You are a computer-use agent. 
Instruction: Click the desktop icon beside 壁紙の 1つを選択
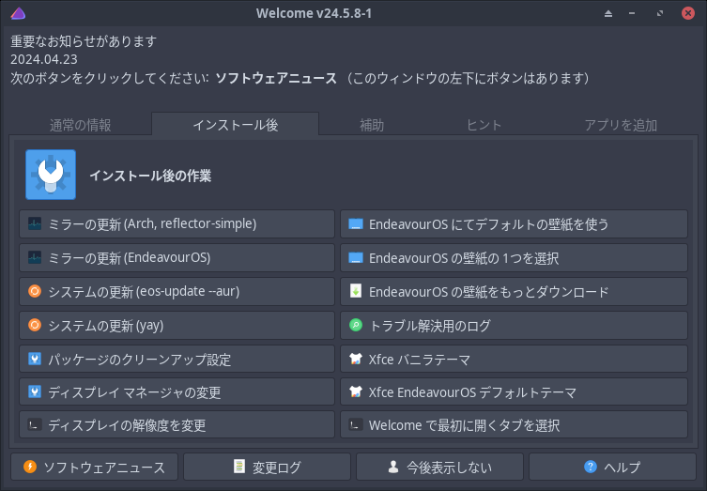(356, 257)
